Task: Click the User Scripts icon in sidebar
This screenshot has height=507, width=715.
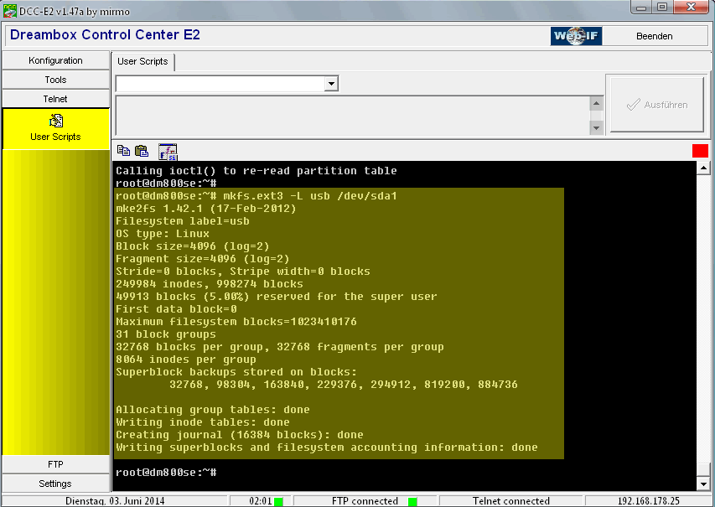Action: 55,121
